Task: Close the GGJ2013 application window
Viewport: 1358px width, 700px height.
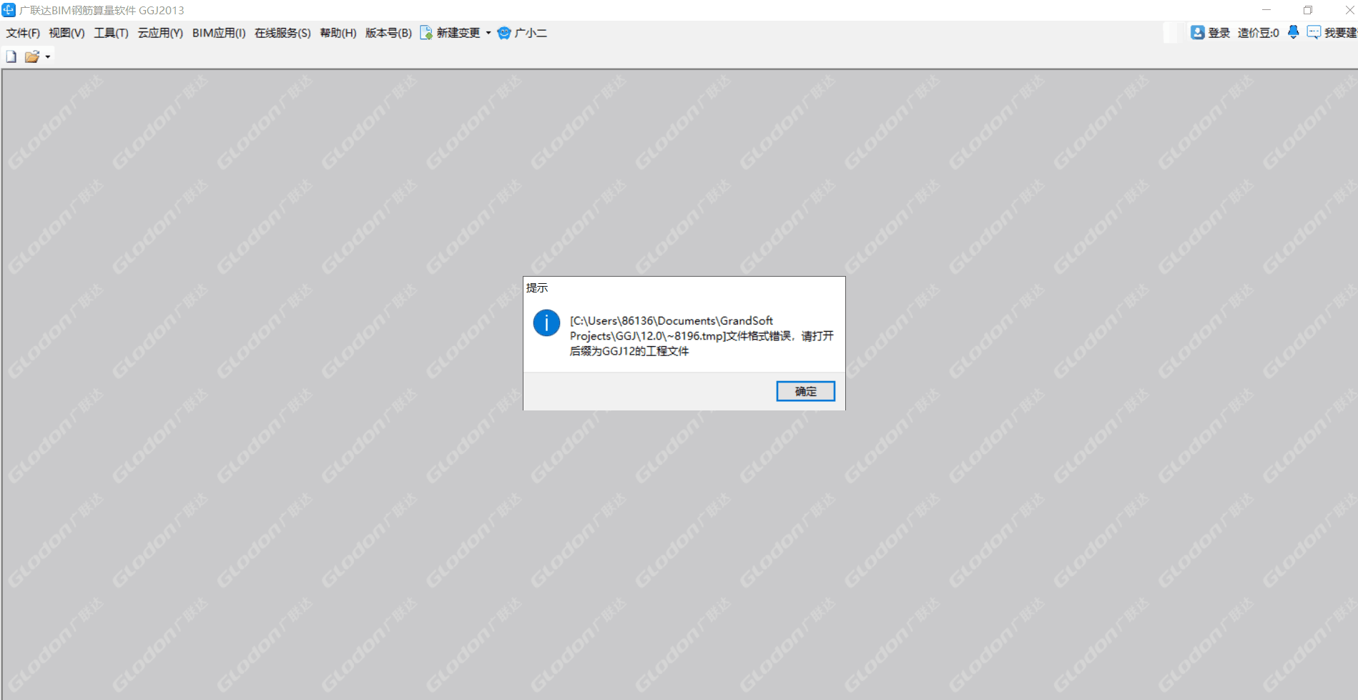Action: tap(1349, 10)
